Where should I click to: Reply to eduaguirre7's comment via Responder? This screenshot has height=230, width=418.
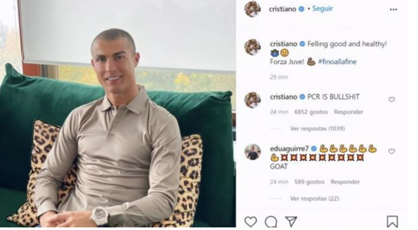[345, 182]
